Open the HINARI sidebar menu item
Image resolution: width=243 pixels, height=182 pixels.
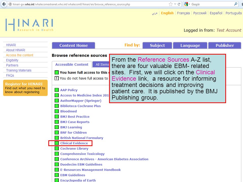tap(11, 45)
